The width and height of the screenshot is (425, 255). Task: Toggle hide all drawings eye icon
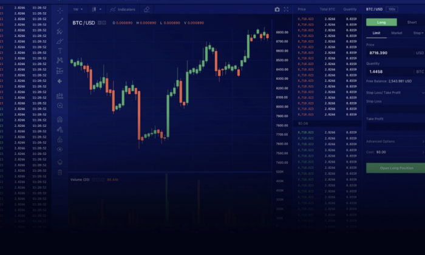coord(60,149)
